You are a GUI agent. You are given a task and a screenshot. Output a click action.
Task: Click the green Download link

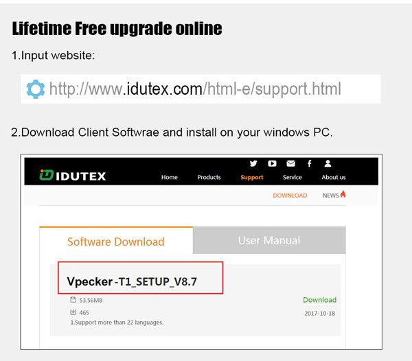(319, 300)
